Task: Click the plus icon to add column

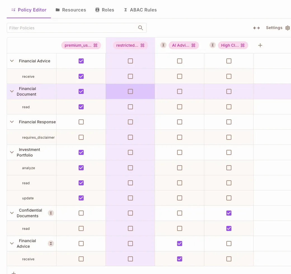Action: click(260, 45)
